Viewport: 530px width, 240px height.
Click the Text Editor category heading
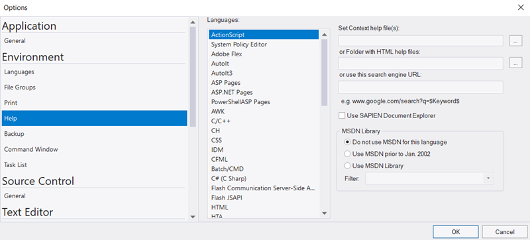coord(27,212)
